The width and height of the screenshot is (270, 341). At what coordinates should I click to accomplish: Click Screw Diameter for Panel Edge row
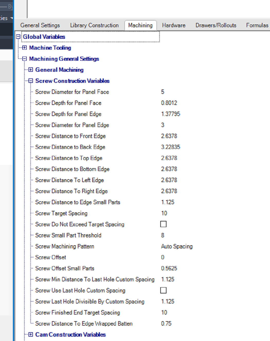point(72,125)
